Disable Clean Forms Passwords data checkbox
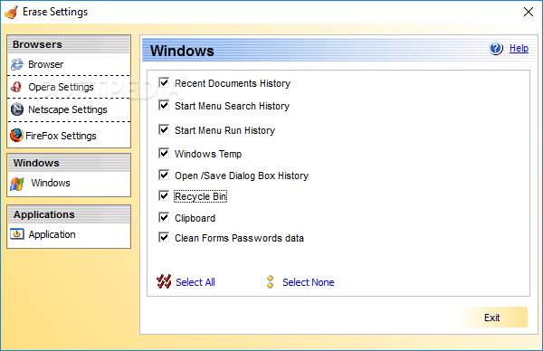The height and width of the screenshot is (351, 543). (164, 237)
